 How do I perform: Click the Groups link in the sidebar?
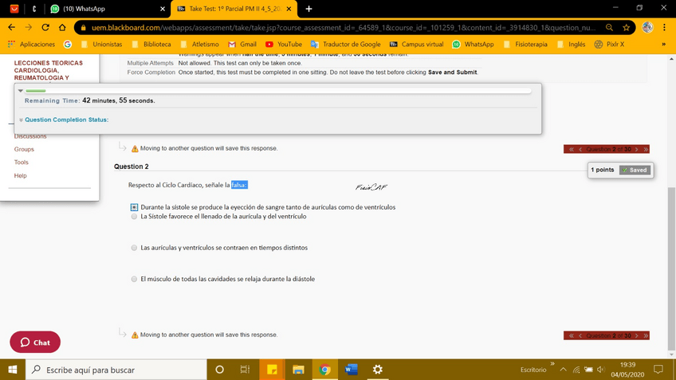pyautogui.click(x=24, y=149)
